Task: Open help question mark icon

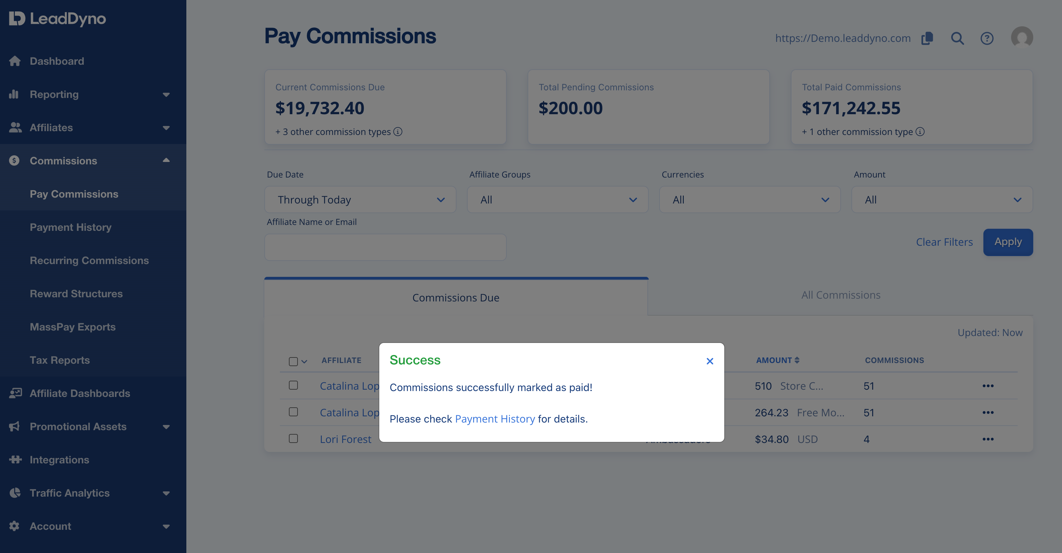Action: pyautogui.click(x=987, y=38)
